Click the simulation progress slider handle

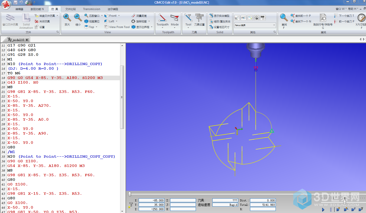point(130,194)
